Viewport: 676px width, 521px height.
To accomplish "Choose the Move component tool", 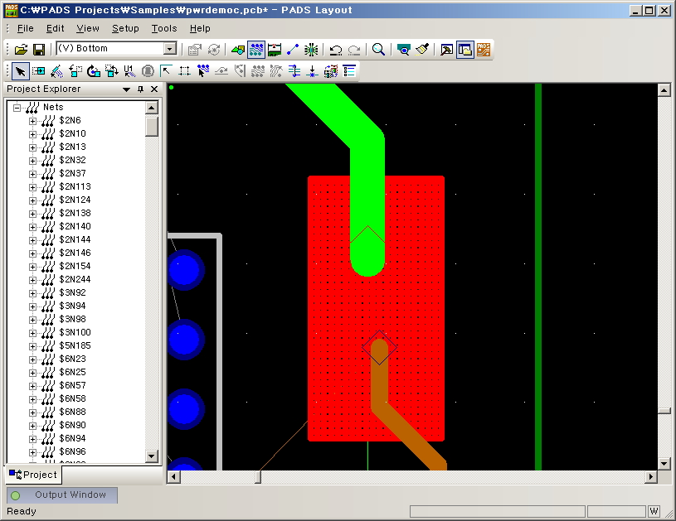I will pyautogui.click(x=38, y=71).
